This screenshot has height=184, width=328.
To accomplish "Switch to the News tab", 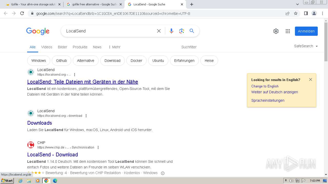I will pos(97,47).
